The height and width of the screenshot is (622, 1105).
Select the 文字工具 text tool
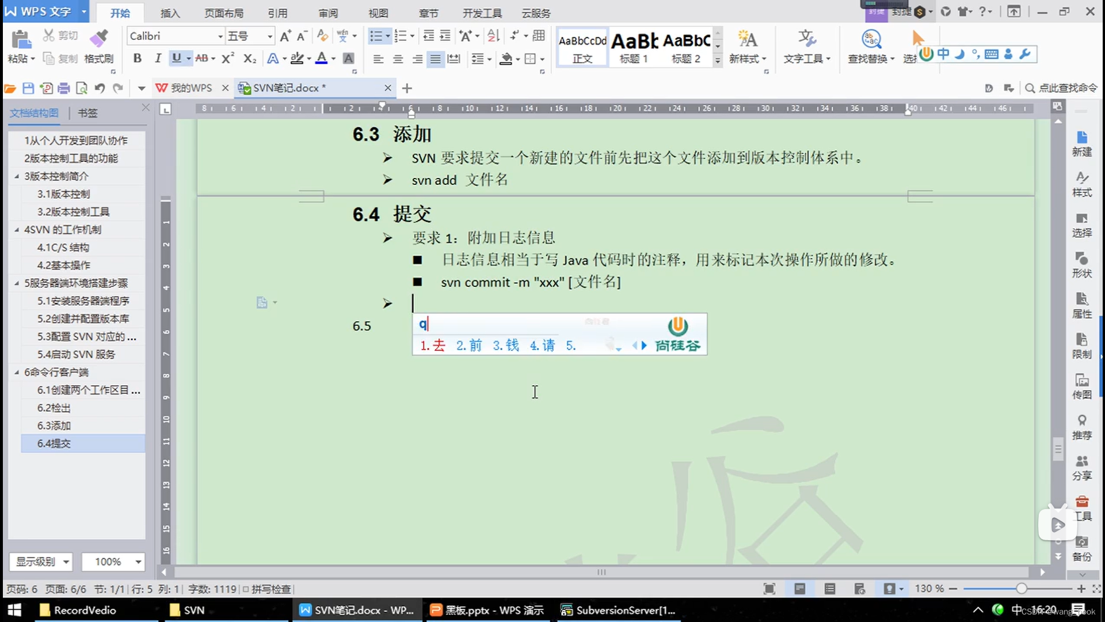806,46
